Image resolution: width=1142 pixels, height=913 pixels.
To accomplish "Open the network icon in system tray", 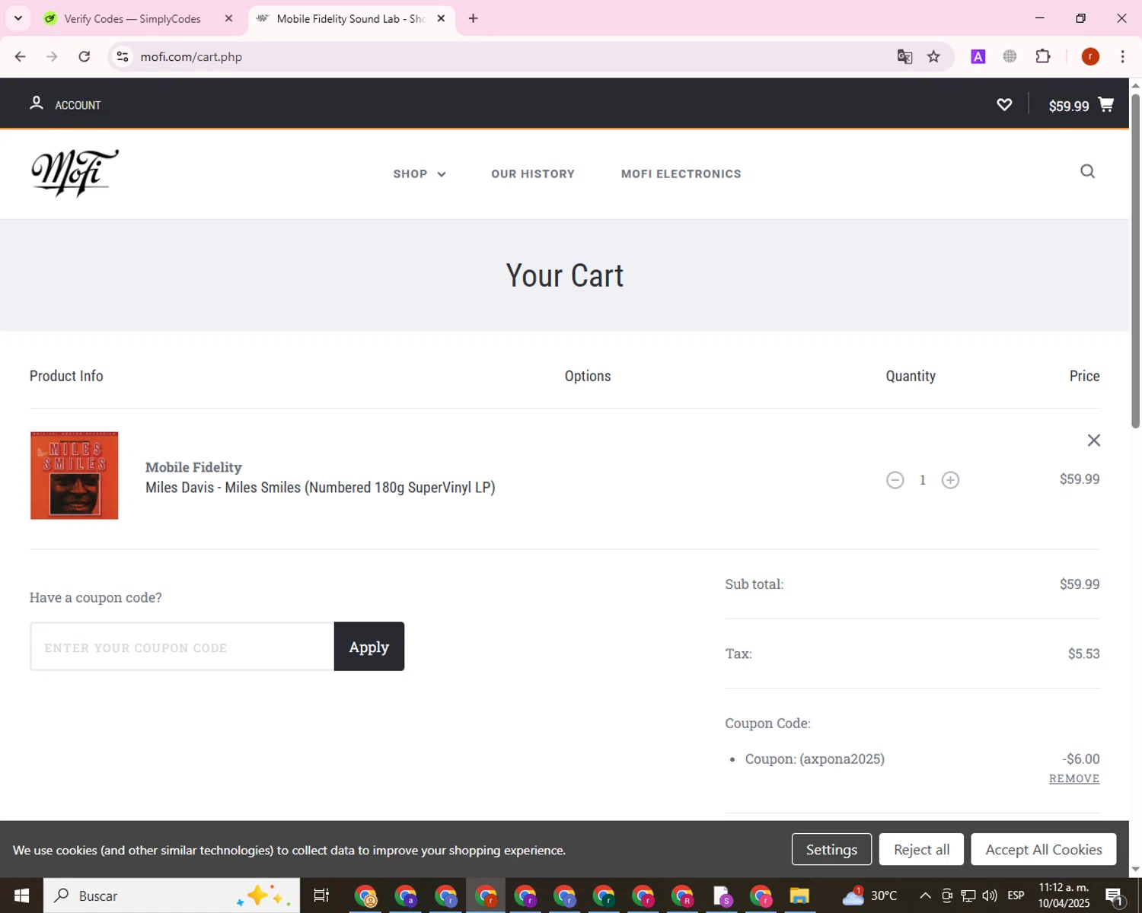I will (968, 896).
